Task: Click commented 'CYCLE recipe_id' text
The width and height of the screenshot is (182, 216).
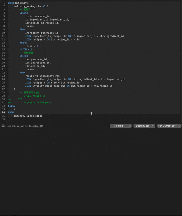Action: 35,96
